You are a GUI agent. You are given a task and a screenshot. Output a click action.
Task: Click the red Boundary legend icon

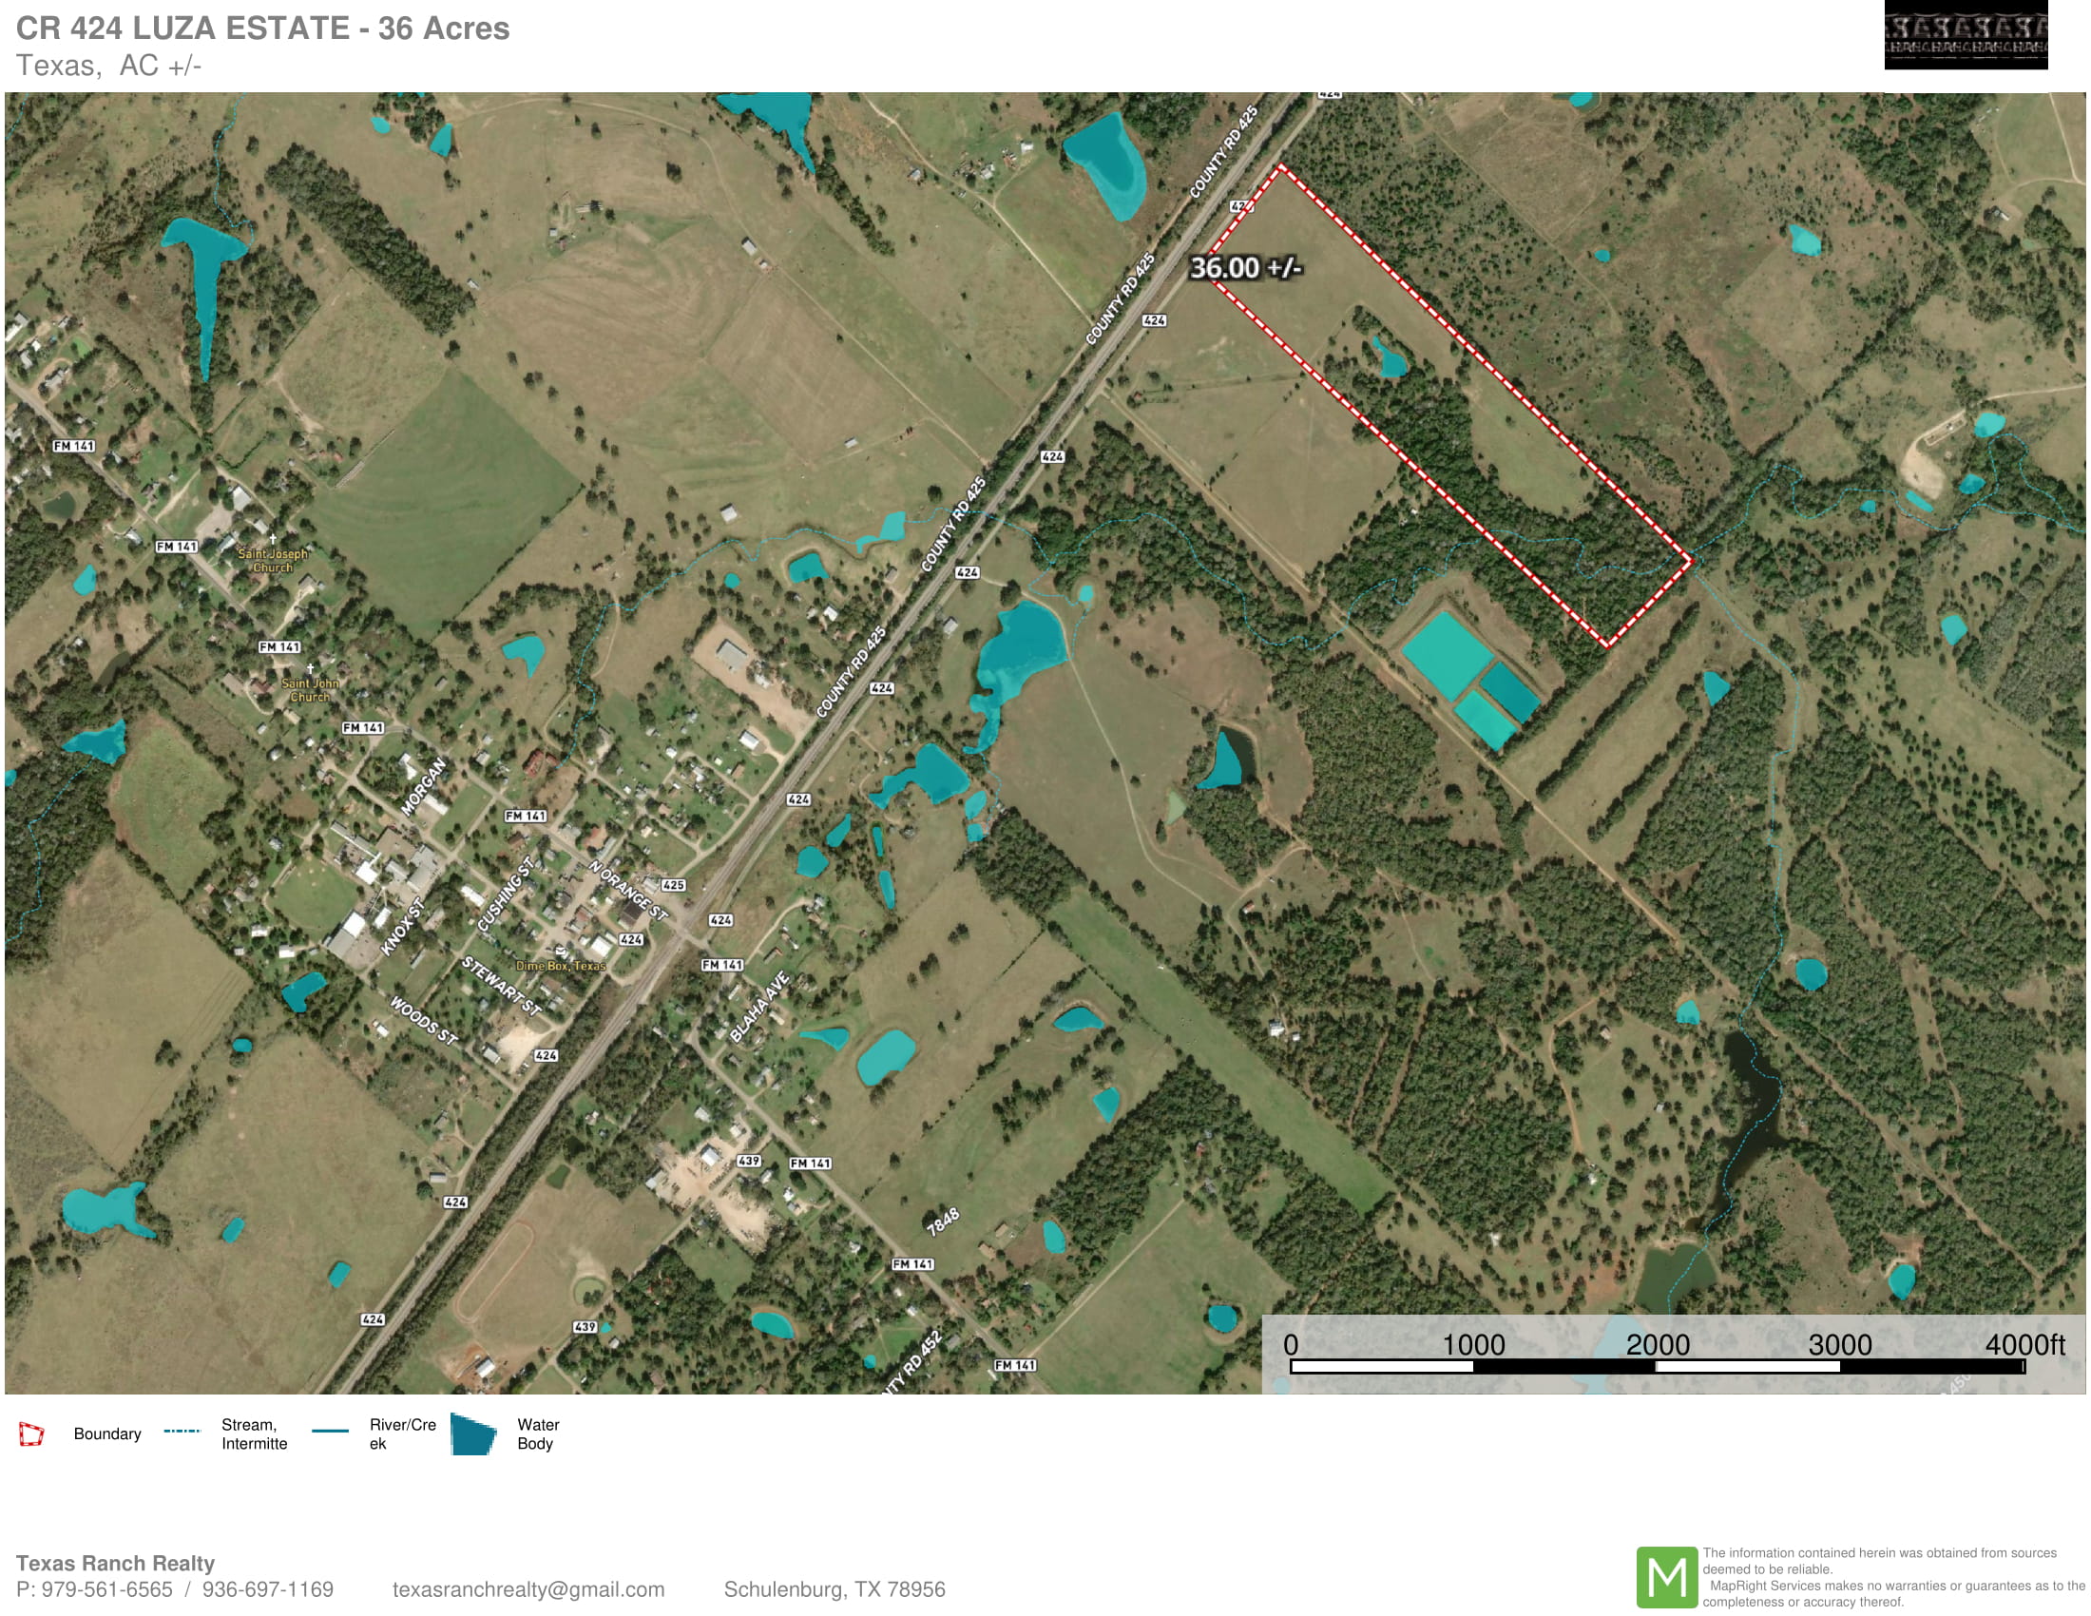pos(31,1434)
